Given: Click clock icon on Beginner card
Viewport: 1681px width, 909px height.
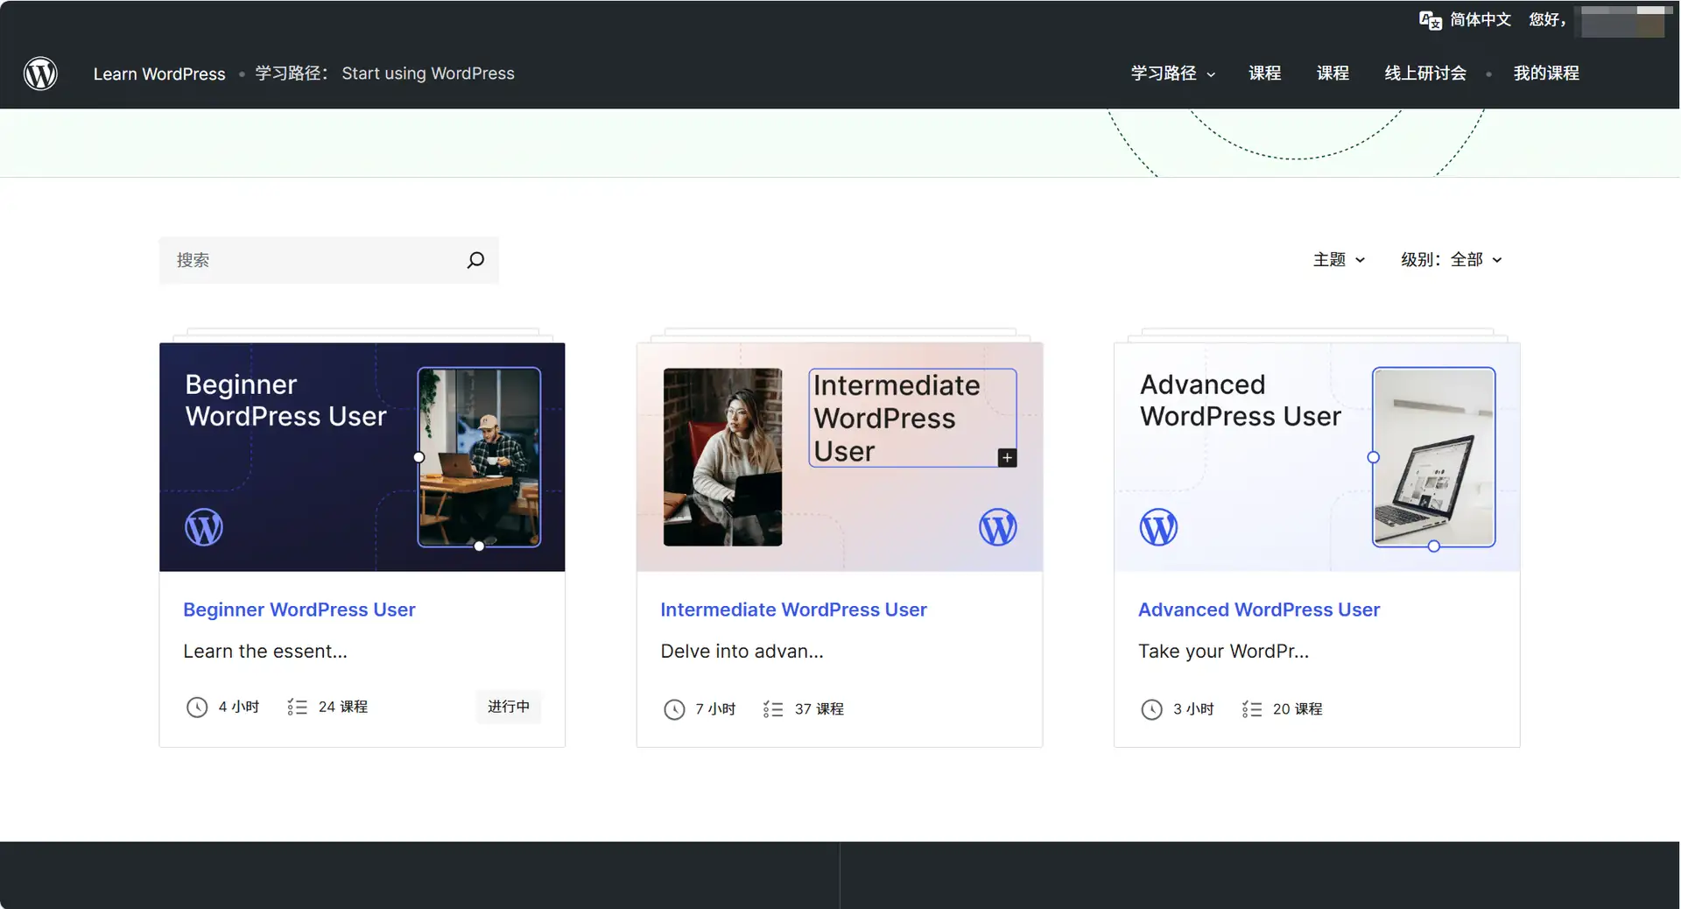Looking at the screenshot, I should point(197,708).
